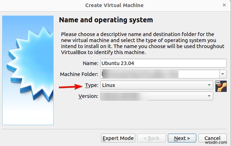Image resolution: width=231 pixels, height=146 pixels.
Task: Cancel the virtual machine creation
Action: (213, 138)
